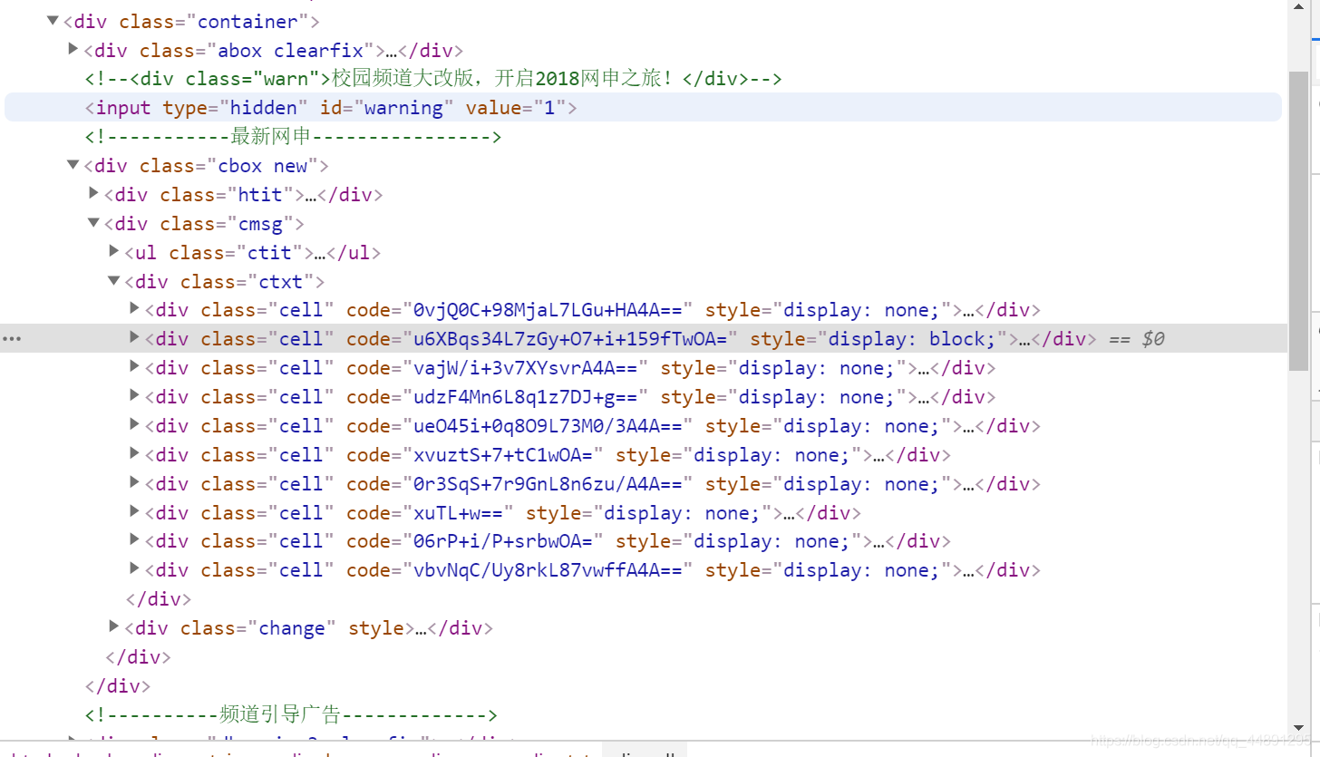Click the style attribute of the "change" div

click(x=375, y=628)
